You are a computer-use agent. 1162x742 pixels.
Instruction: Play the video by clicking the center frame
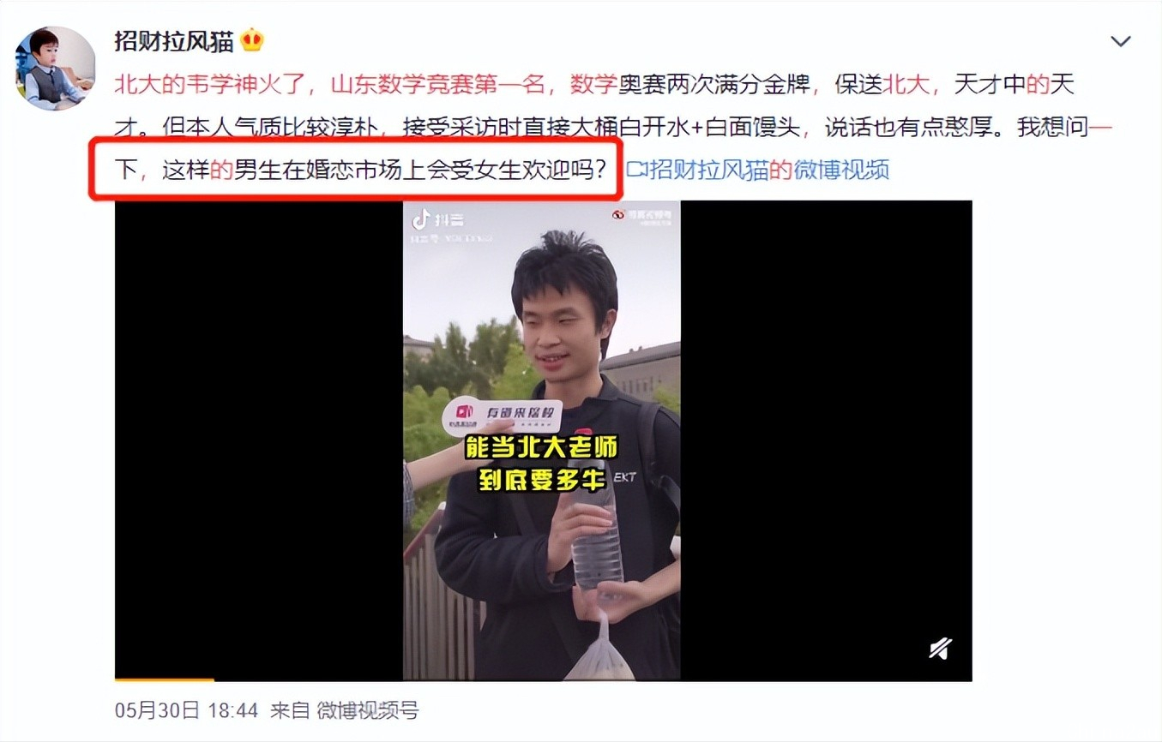tap(542, 440)
